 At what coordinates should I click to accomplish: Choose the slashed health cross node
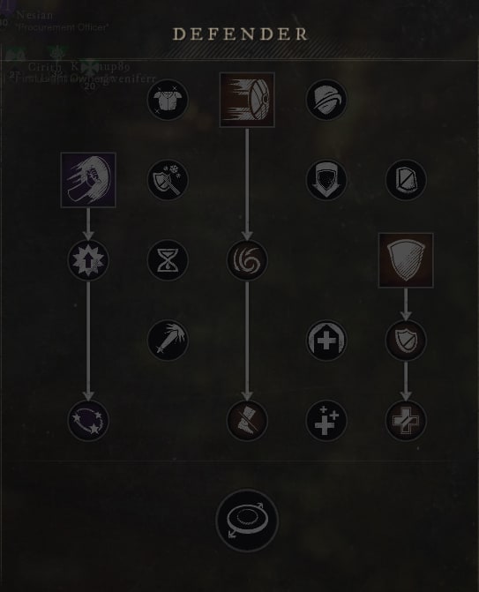[406, 421]
